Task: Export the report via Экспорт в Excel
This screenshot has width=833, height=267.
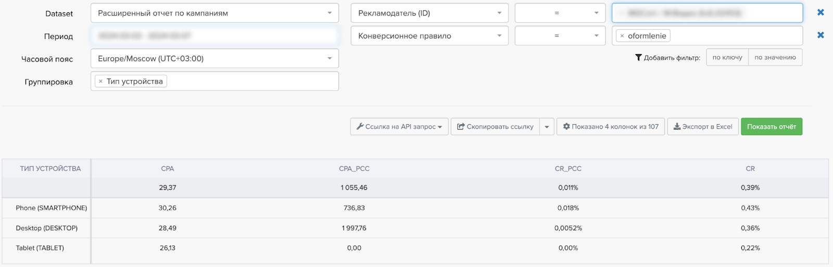Action: 703,127
